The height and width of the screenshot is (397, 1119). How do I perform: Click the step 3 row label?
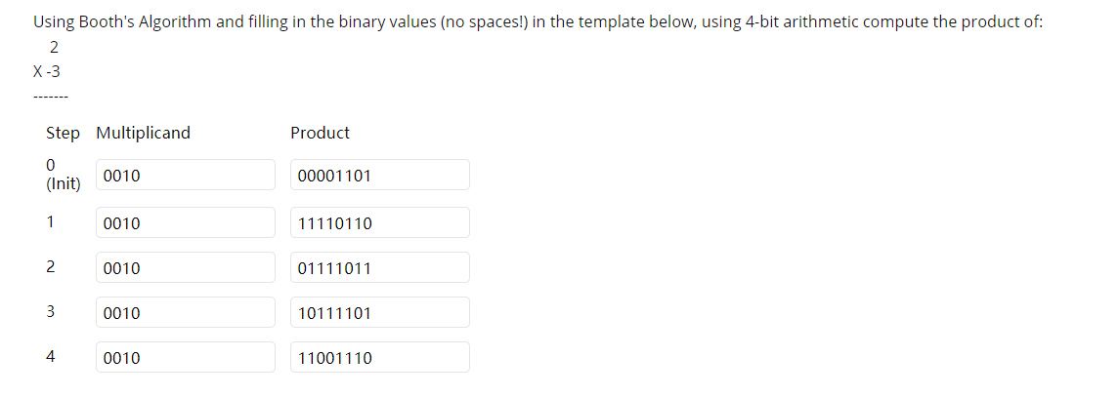tap(50, 311)
